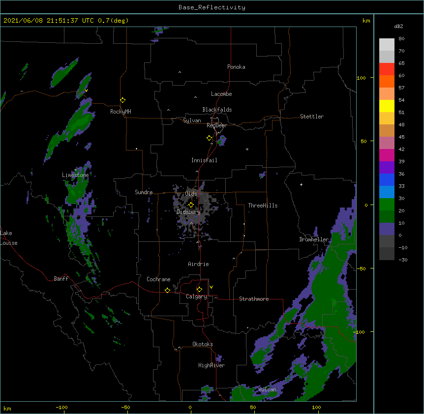The width and height of the screenshot is (424, 414).
Task: Select the white 80-70 dBZ legend swatch
Action: (x=387, y=45)
